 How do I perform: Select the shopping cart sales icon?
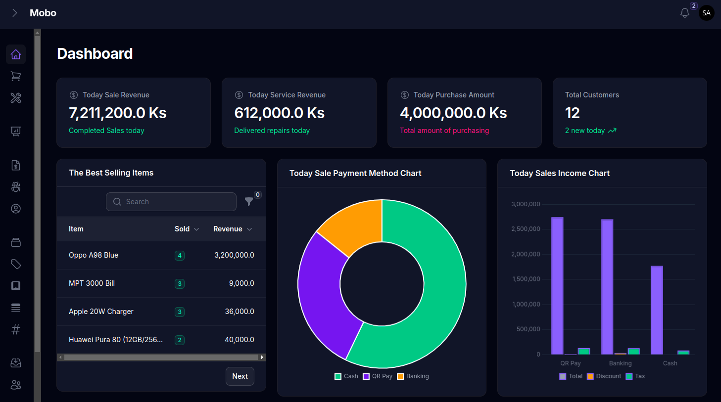click(x=16, y=76)
